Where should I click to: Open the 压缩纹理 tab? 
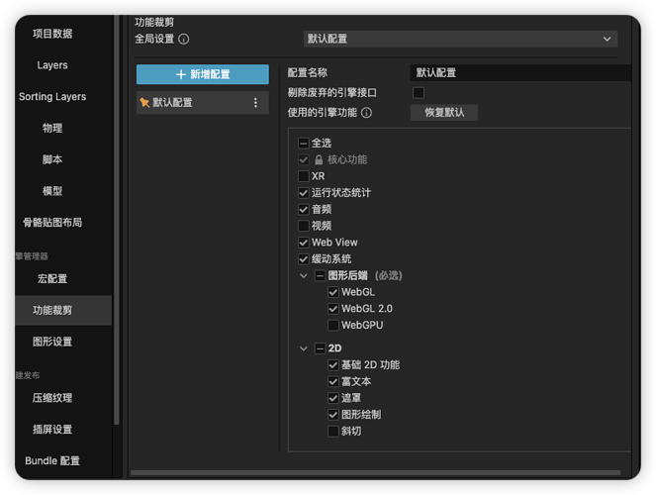point(52,398)
